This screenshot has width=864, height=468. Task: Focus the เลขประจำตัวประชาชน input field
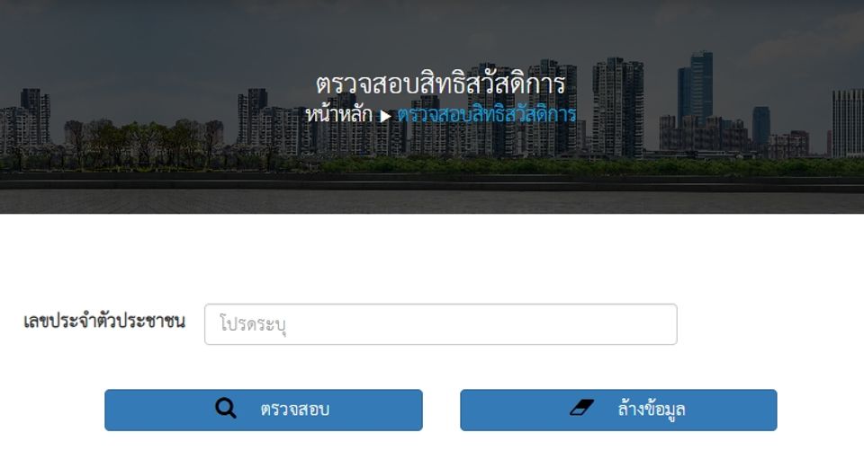point(441,324)
